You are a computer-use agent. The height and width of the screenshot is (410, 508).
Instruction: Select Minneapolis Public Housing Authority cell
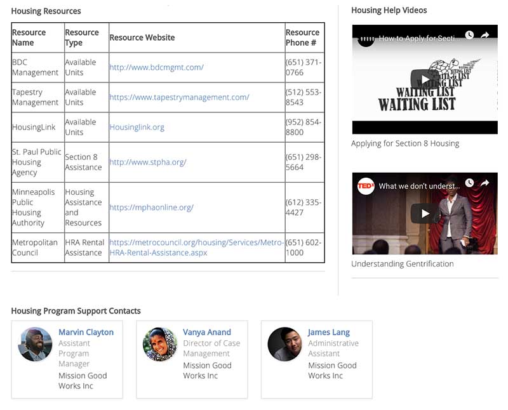pos(38,208)
